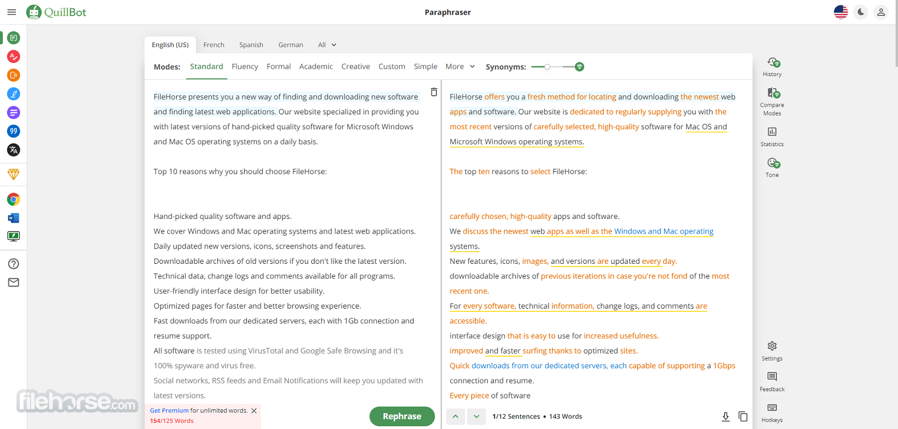Click the QuillBot logo
Viewport: 898px width, 429px height.
pos(56,12)
